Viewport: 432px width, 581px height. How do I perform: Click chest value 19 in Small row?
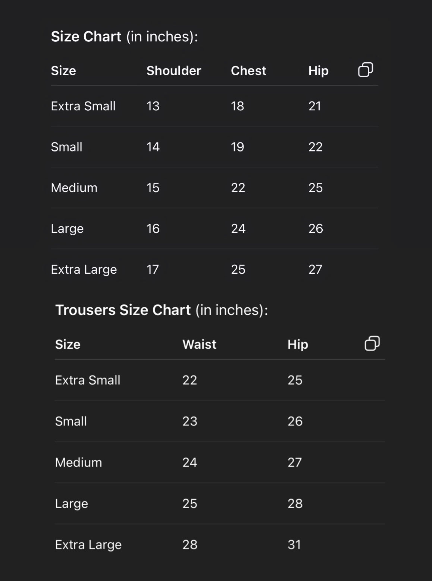pos(237,147)
